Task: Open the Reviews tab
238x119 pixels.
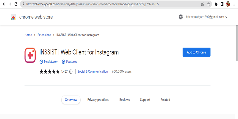Action: click(124, 100)
